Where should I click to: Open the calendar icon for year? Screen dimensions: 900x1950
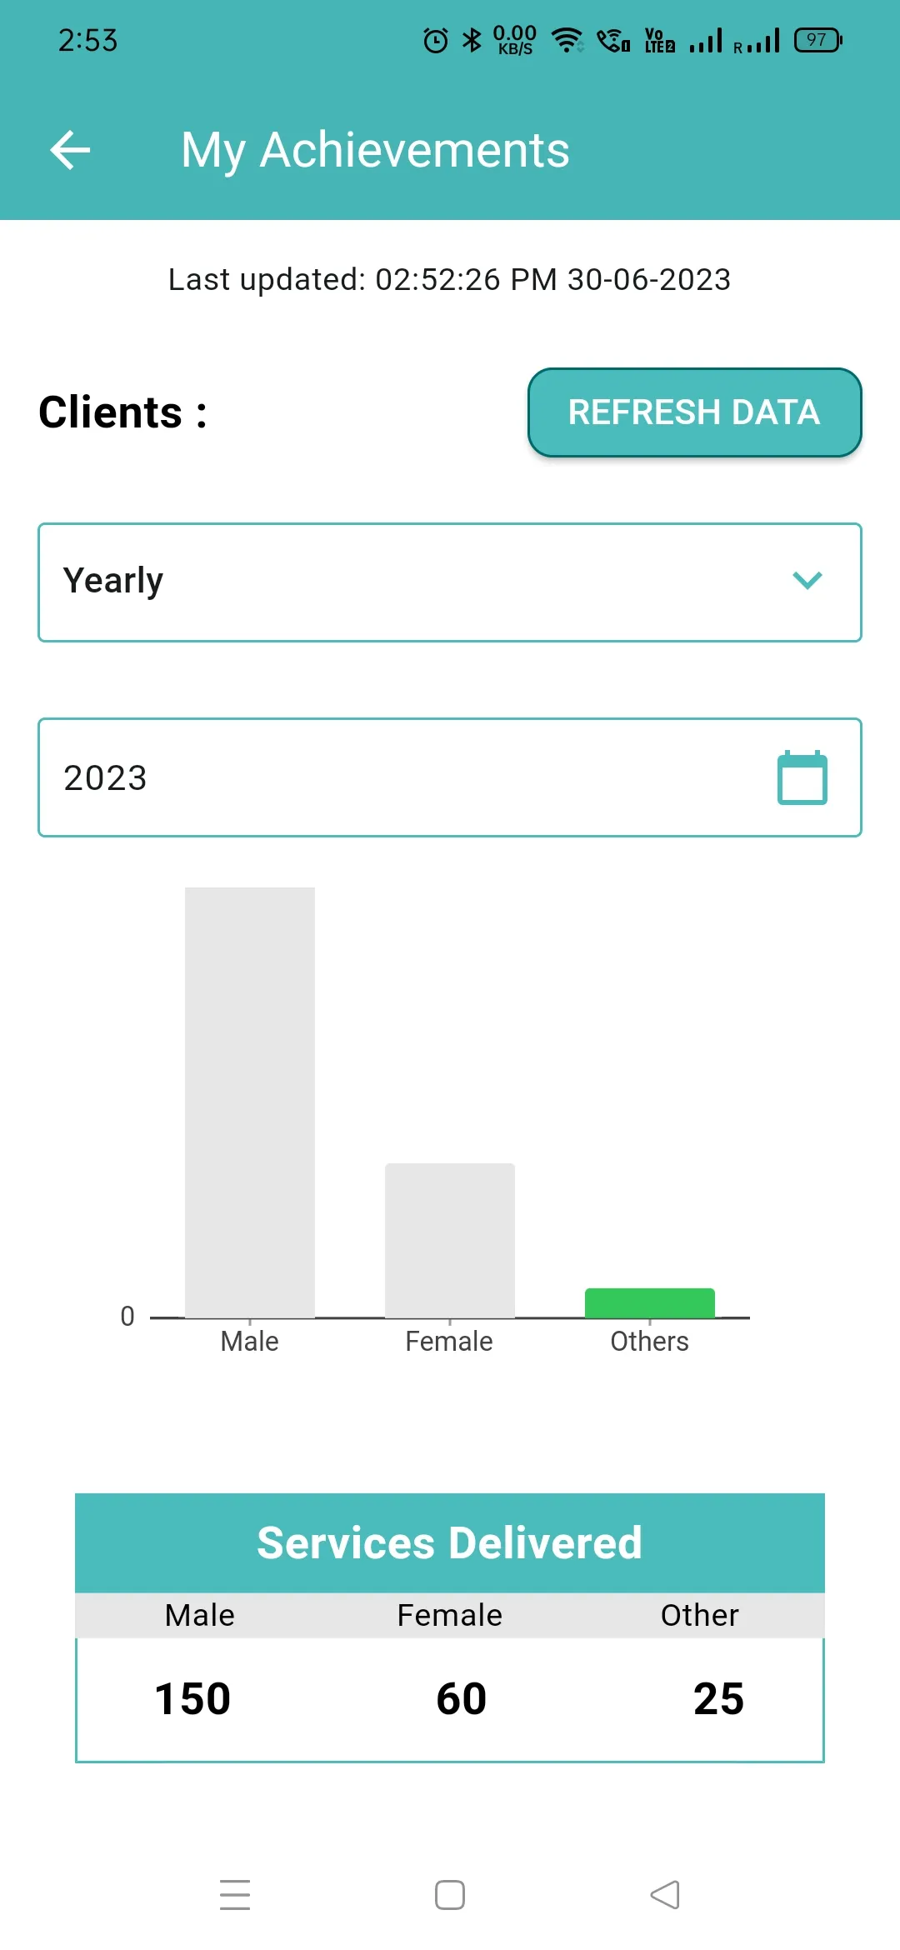coord(802,777)
